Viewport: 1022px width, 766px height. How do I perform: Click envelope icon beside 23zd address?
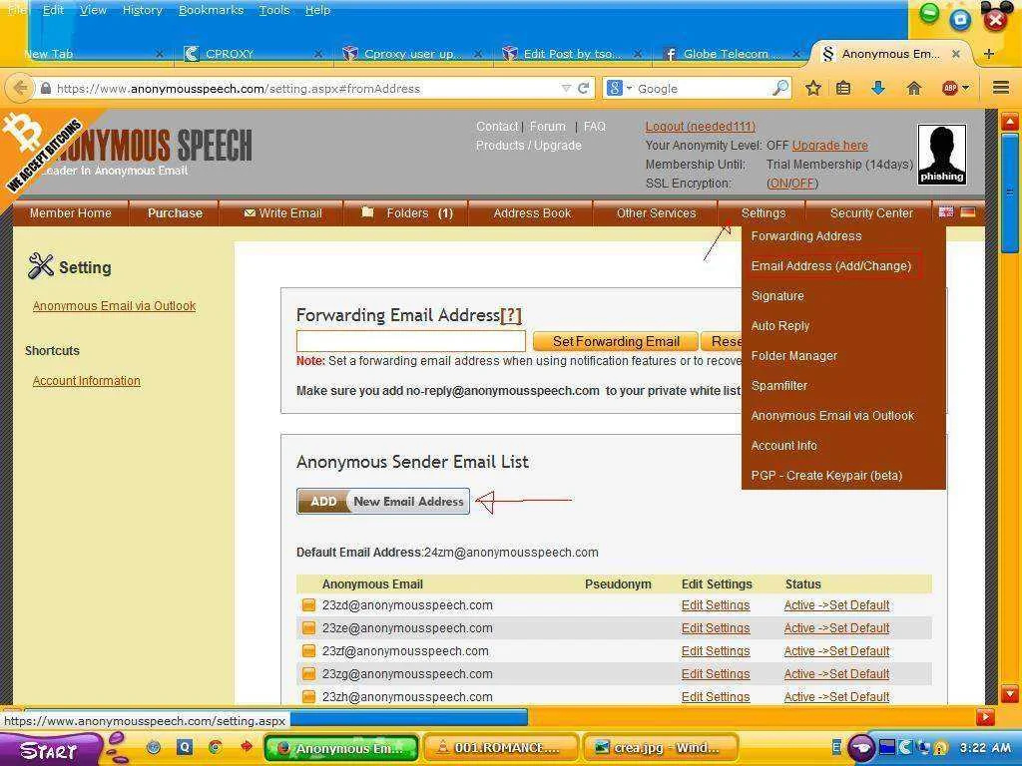click(x=309, y=605)
